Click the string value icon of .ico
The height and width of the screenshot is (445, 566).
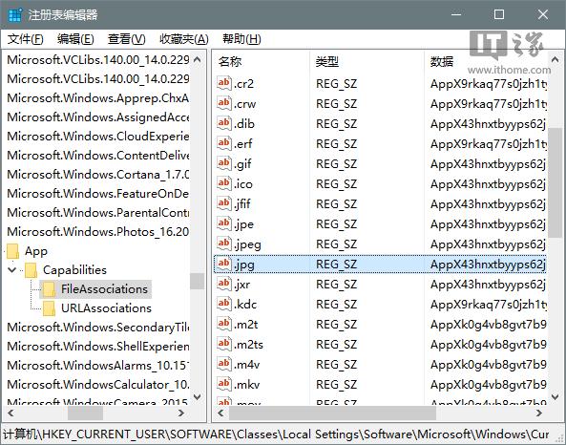point(223,183)
